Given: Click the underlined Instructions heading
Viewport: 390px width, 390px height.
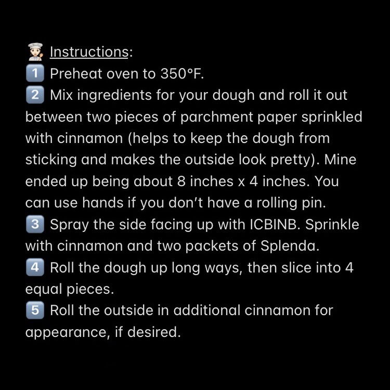Looking at the screenshot, I should coord(89,52).
